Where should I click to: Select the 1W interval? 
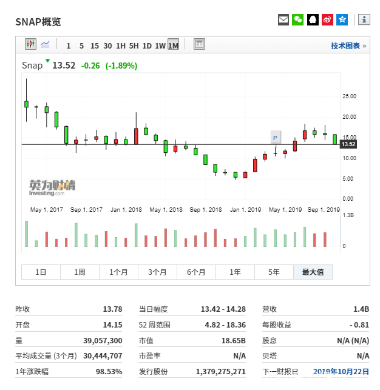point(160,45)
